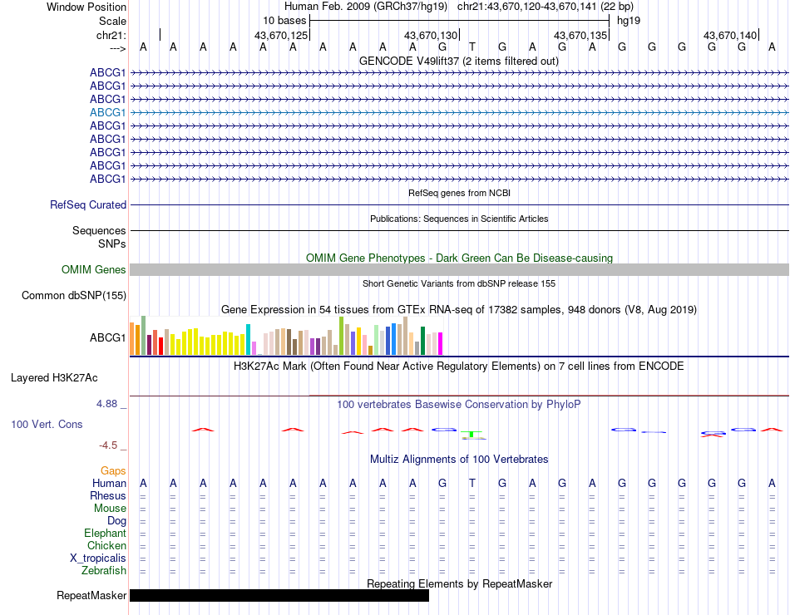Open Repeating Elements by RepeatMasker title
The image size is (790, 615).
459,583
